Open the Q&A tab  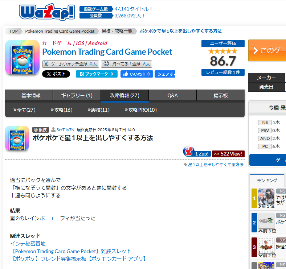point(172,95)
